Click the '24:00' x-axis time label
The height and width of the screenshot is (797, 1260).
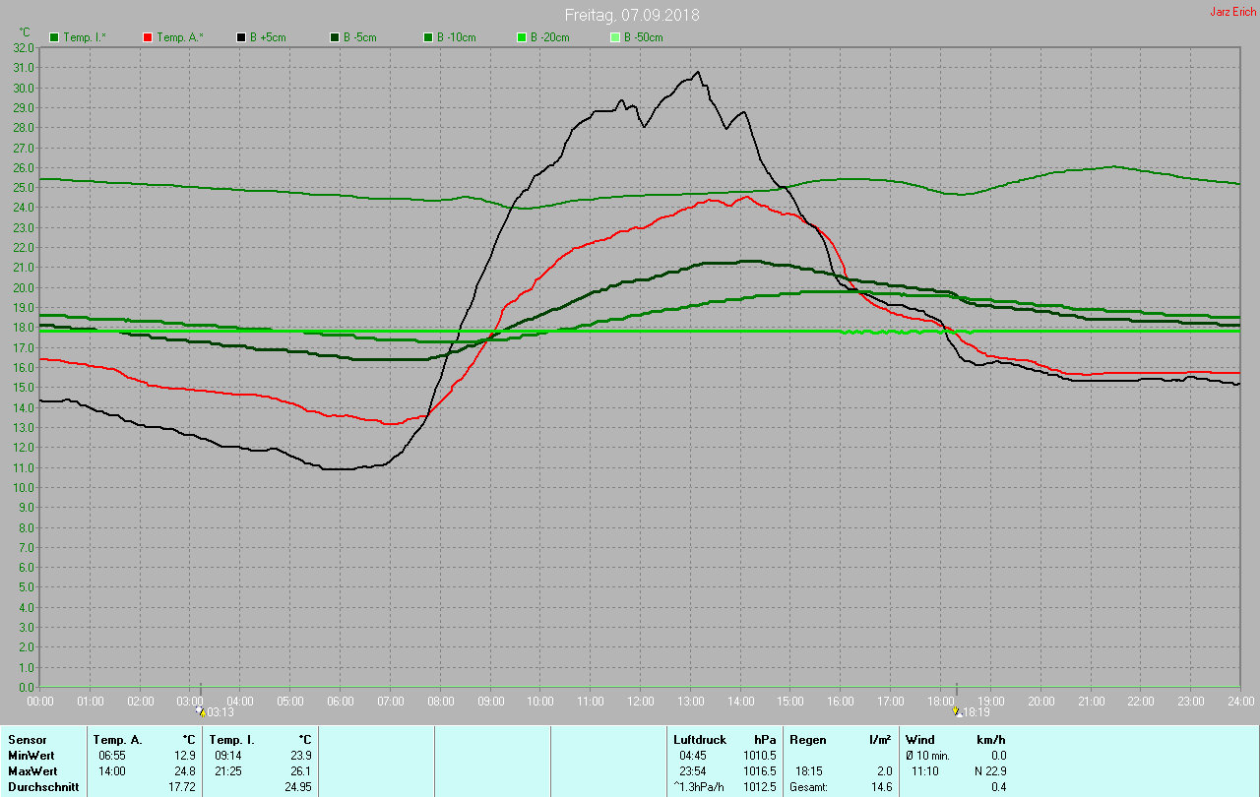coord(1240,701)
